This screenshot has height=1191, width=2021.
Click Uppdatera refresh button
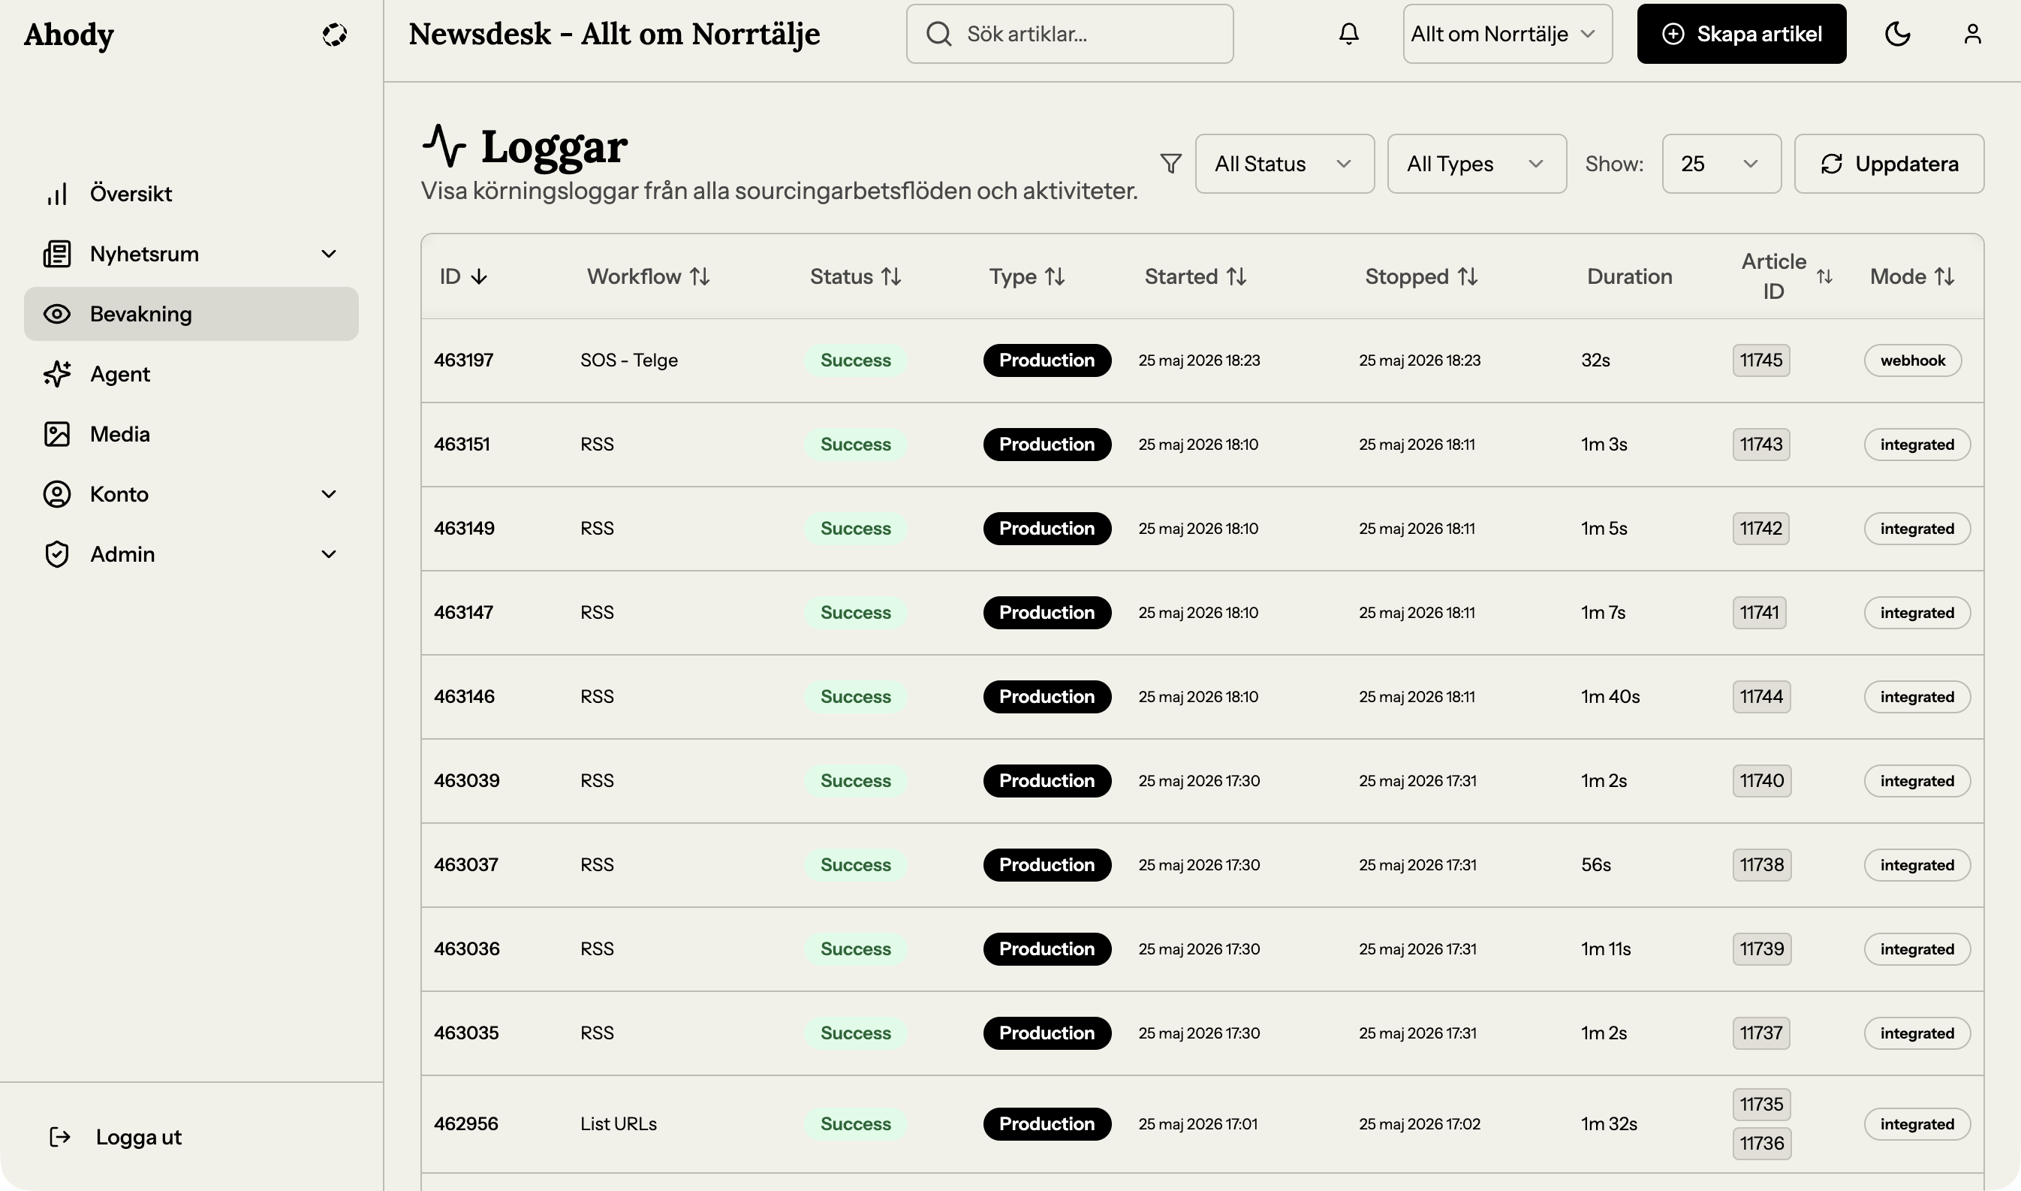point(1889,164)
